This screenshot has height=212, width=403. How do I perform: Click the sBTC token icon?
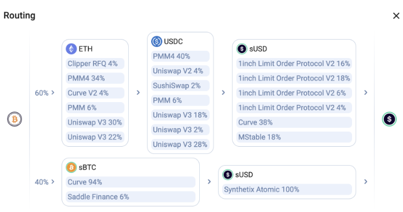pyautogui.click(x=71, y=167)
